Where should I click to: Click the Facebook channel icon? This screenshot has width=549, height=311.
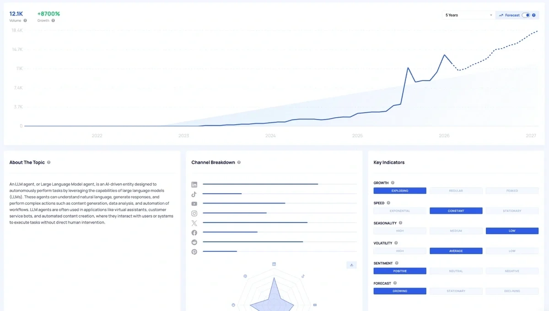[194, 233]
